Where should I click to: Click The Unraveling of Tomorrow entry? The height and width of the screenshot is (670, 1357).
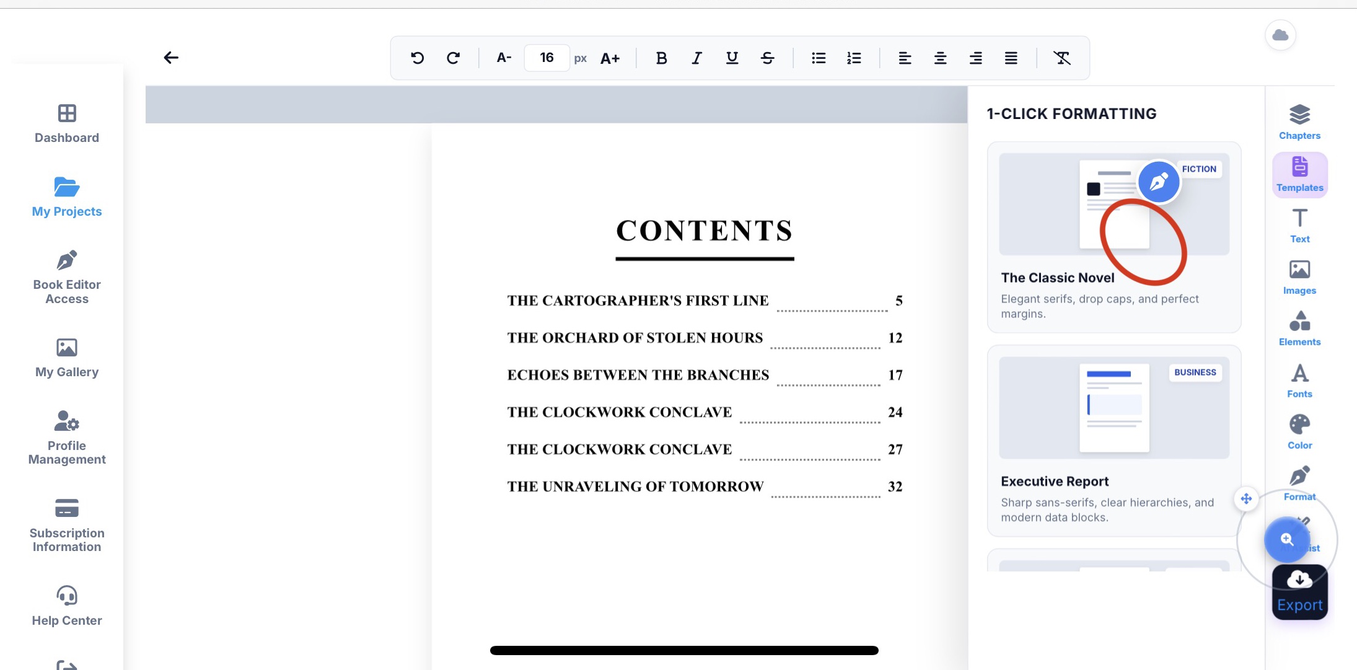(705, 487)
